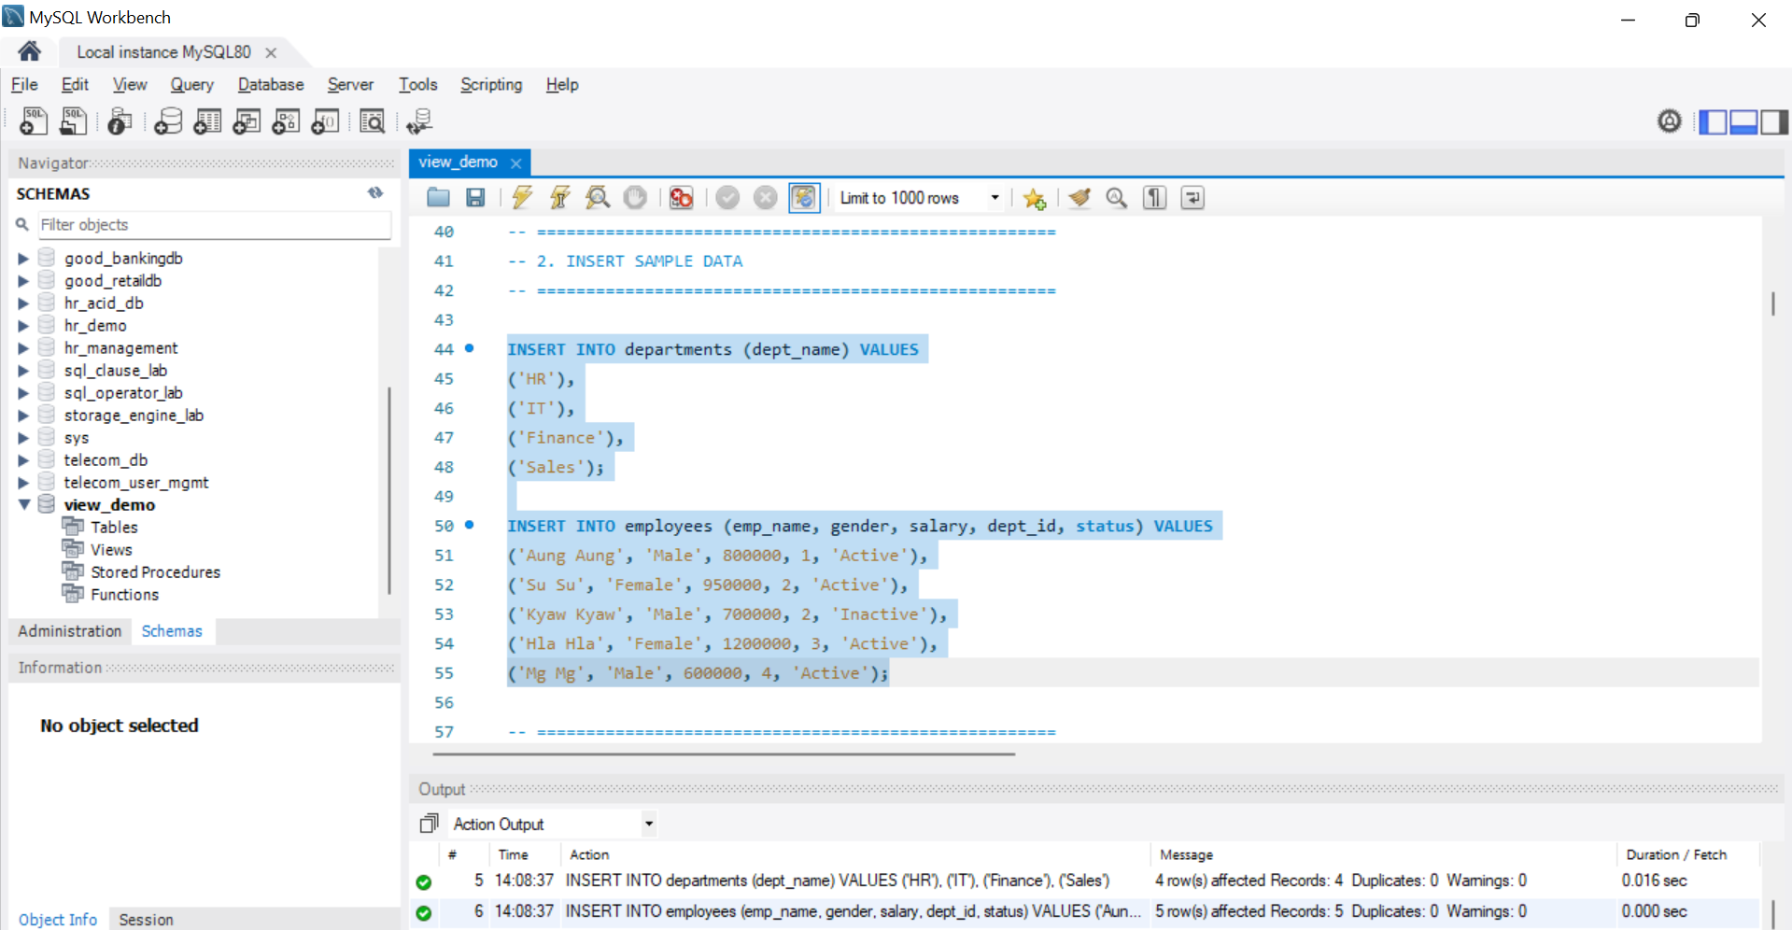Screen dimensions: 1792x930
Task: Select Functions under view_demo
Action: coord(124,594)
